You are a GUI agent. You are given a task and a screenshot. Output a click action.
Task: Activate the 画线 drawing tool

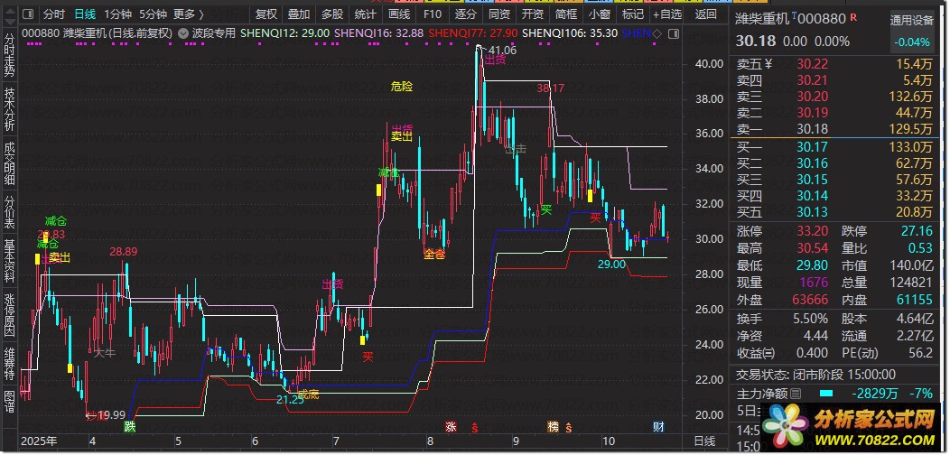pos(398,14)
